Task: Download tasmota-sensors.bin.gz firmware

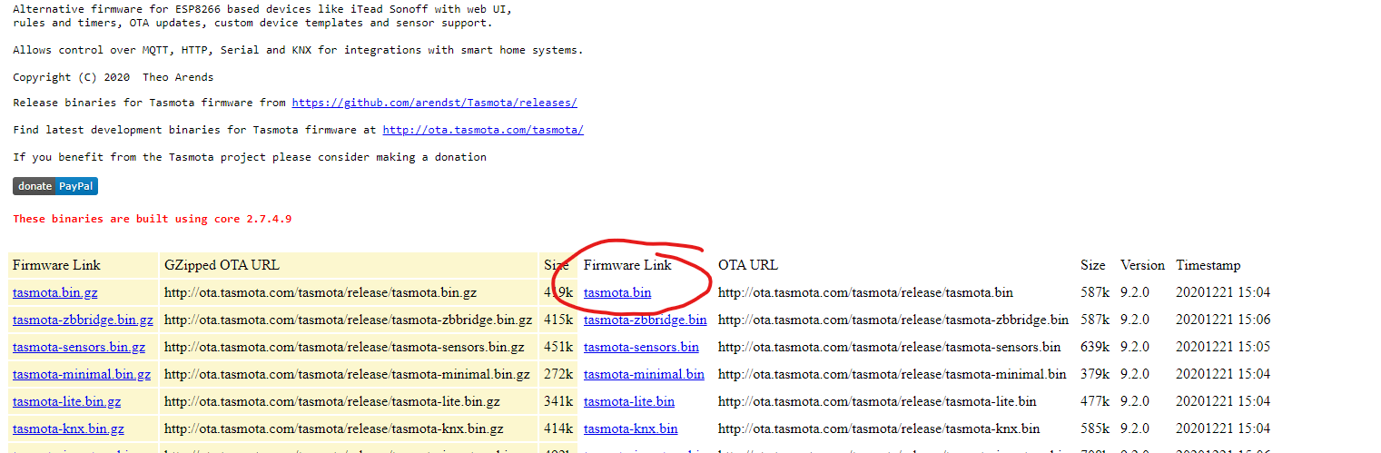Action: pyautogui.click(x=79, y=347)
